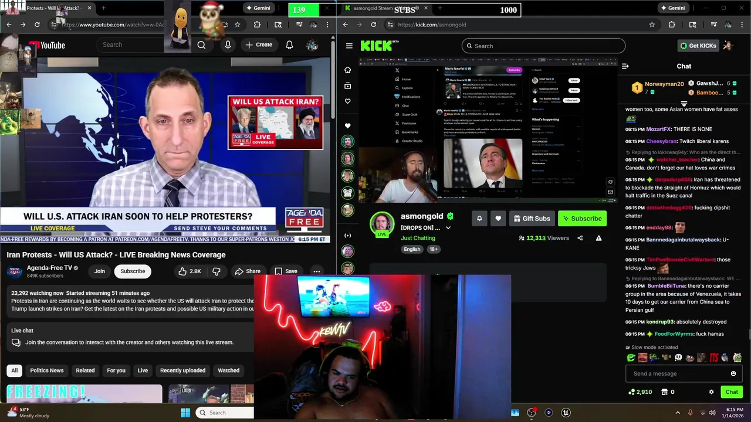Click YouTube search magnifier button
This screenshot has width=751, height=422.
click(201, 45)
